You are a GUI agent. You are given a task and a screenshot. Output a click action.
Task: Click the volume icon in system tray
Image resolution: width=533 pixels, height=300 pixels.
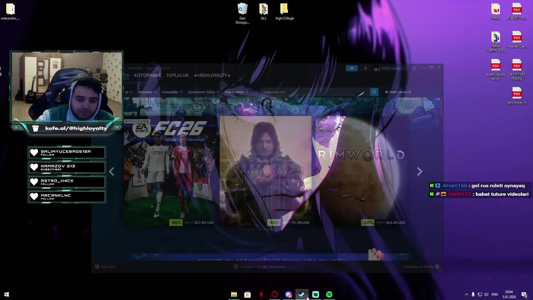(486, 295)
